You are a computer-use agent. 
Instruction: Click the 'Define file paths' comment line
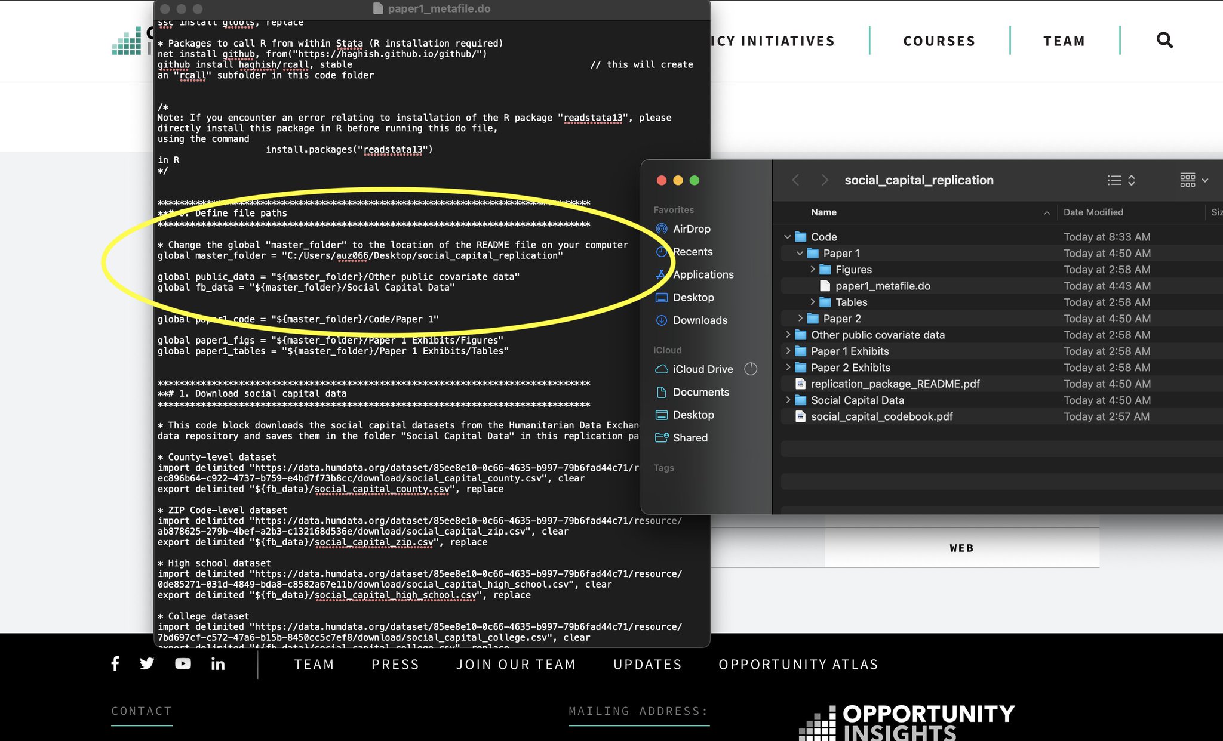point(222,213)
